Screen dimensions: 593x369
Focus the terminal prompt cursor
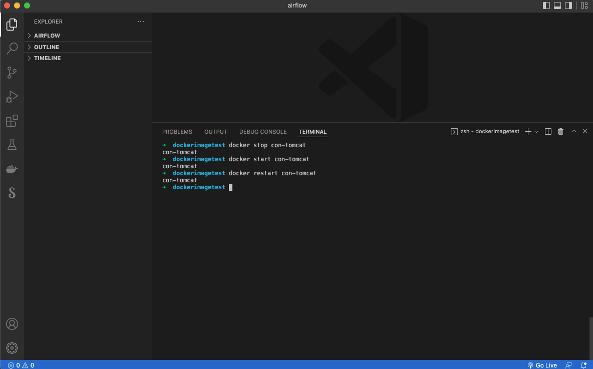pos(231,187)
